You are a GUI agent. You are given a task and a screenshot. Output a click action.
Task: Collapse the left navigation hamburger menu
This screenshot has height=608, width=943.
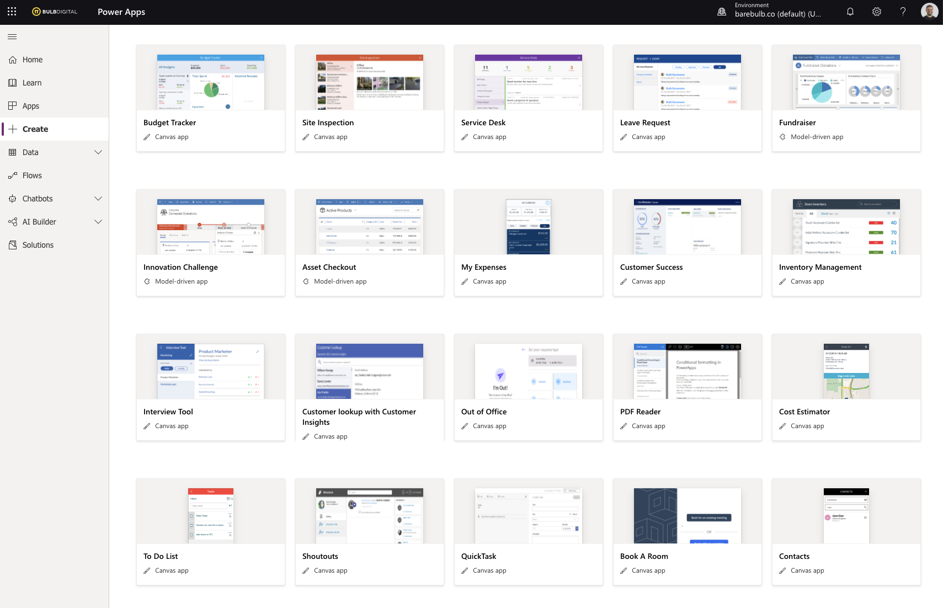(12, 37)
